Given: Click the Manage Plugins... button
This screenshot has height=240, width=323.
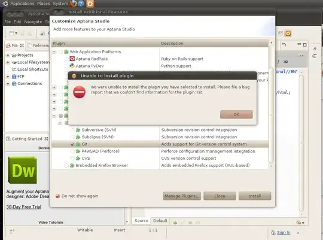Looking at the screenshot, I should coord(182,196).
